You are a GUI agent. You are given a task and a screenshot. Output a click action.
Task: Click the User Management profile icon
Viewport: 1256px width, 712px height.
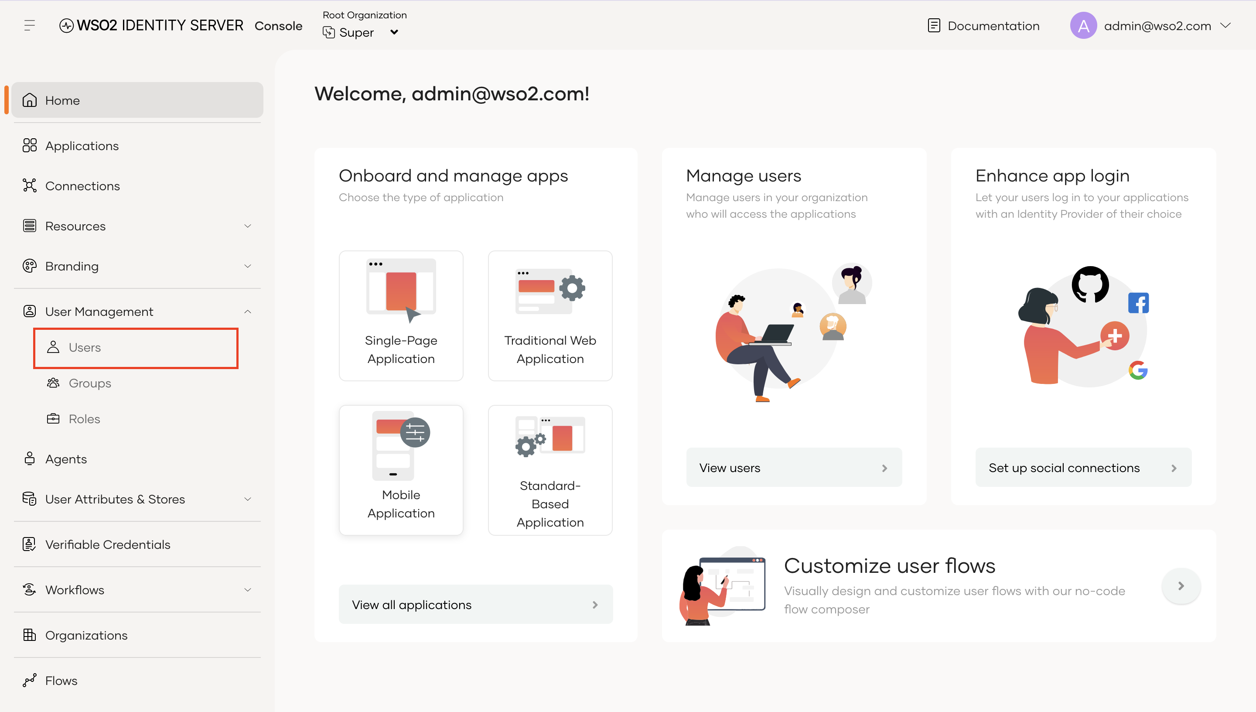[29, 311]
